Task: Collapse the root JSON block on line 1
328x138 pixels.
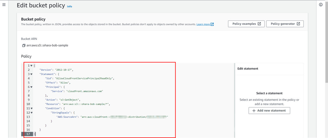Action: [x=31, y=66]
